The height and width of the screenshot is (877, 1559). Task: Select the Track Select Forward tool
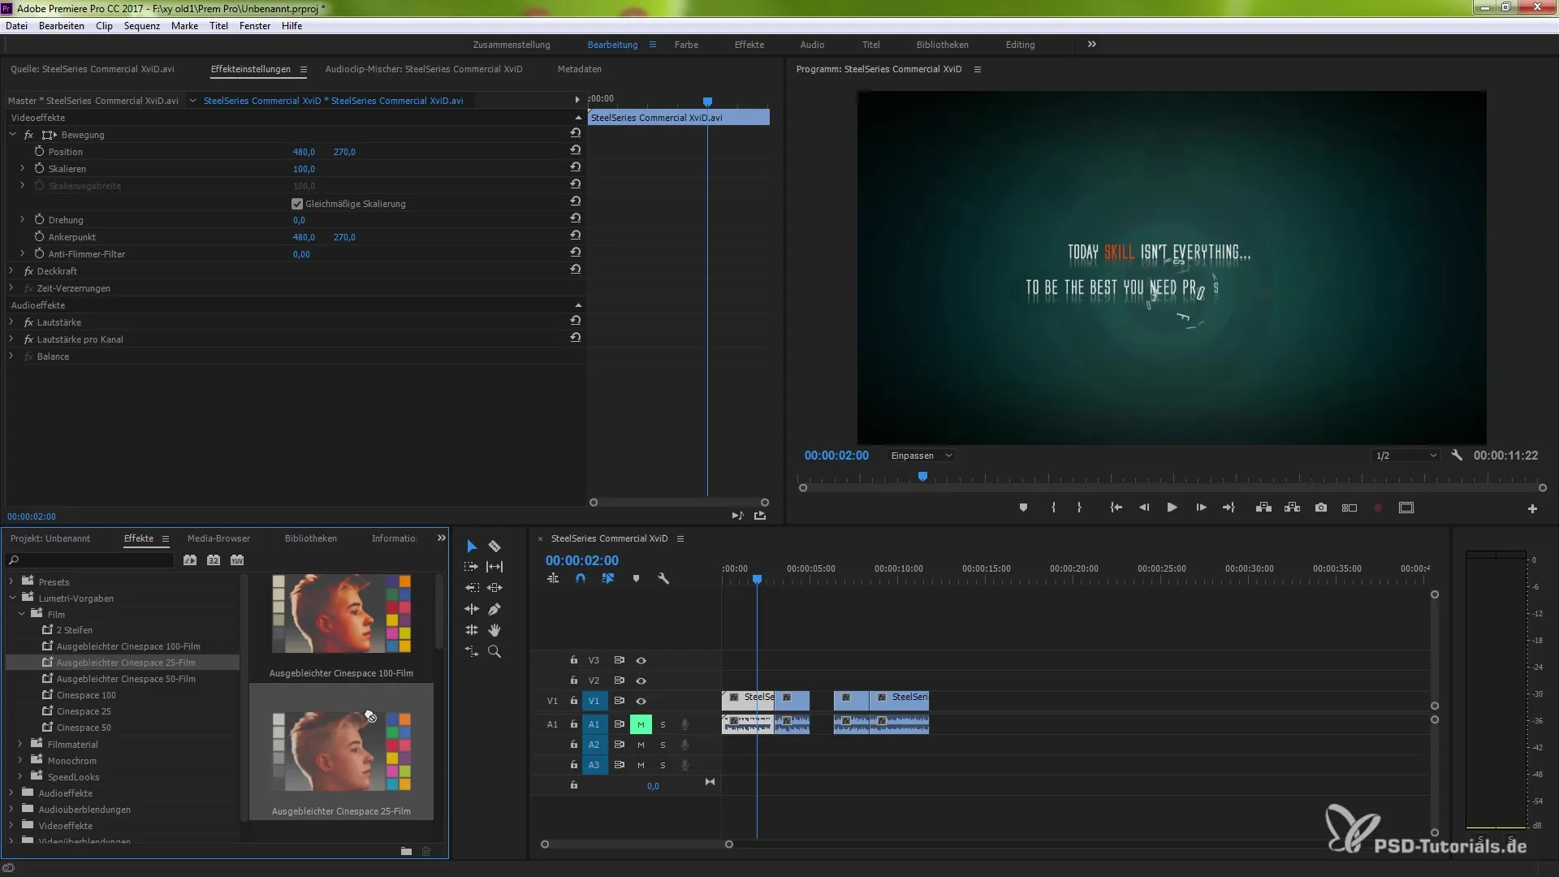tap(472, 567)
